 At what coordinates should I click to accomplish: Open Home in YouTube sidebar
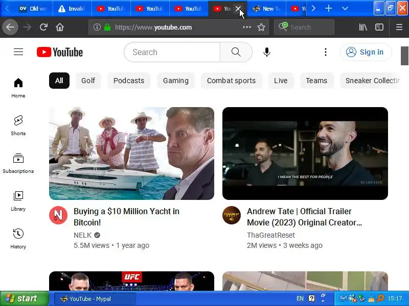coord(18,88)
